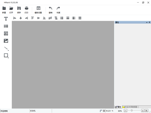This screenshot has height=113, width=151.
Task: Click the align top edges icon
Action: (x=32, y=18)
